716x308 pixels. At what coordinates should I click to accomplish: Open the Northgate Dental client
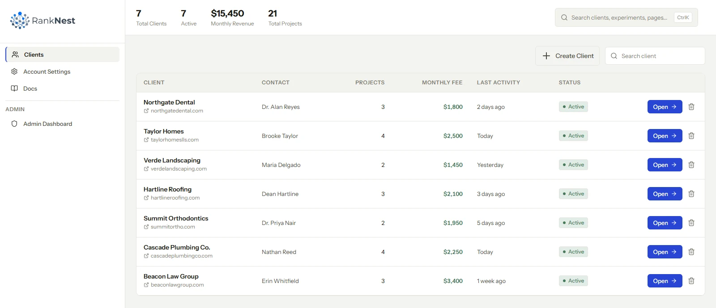(x=665, y=107)
